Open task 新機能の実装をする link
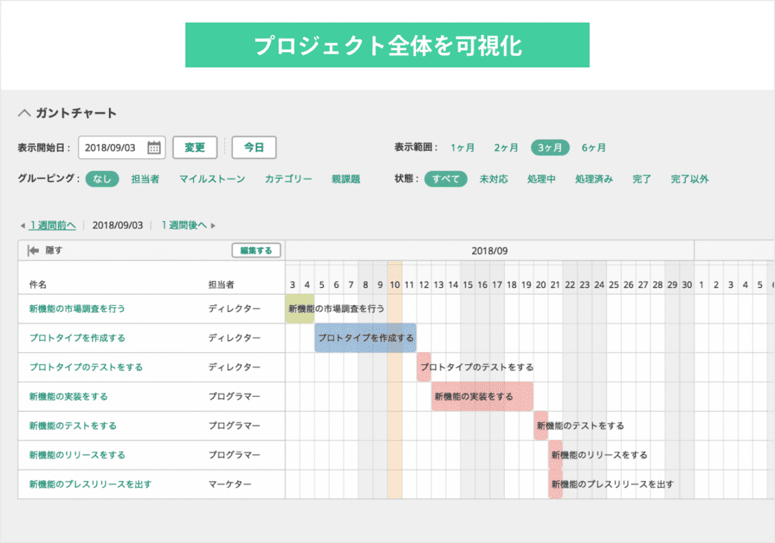 (68, 396)
